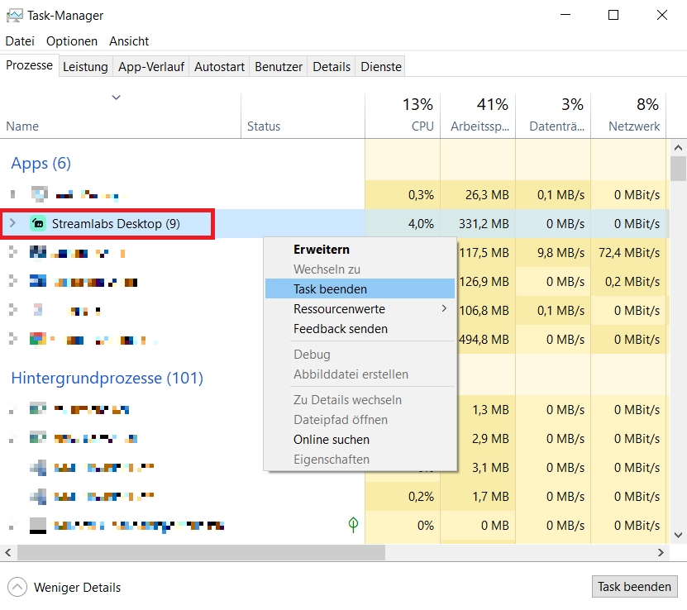Switch to the Leistung tab

coord(85,67)
